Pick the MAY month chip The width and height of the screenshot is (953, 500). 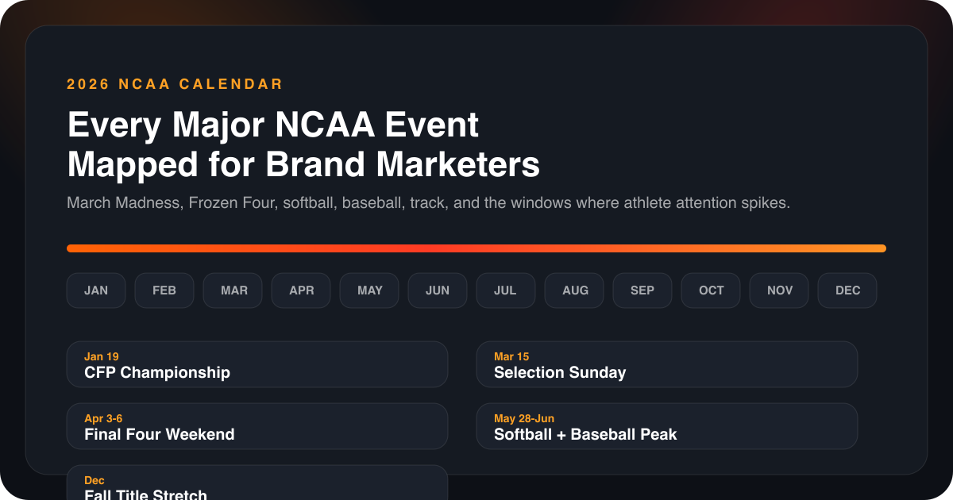(369, 290)
